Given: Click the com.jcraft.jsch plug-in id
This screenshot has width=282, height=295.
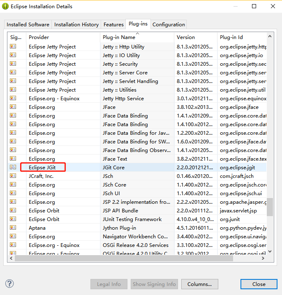Looking at the screenshot, I should [x=237, y=176].
